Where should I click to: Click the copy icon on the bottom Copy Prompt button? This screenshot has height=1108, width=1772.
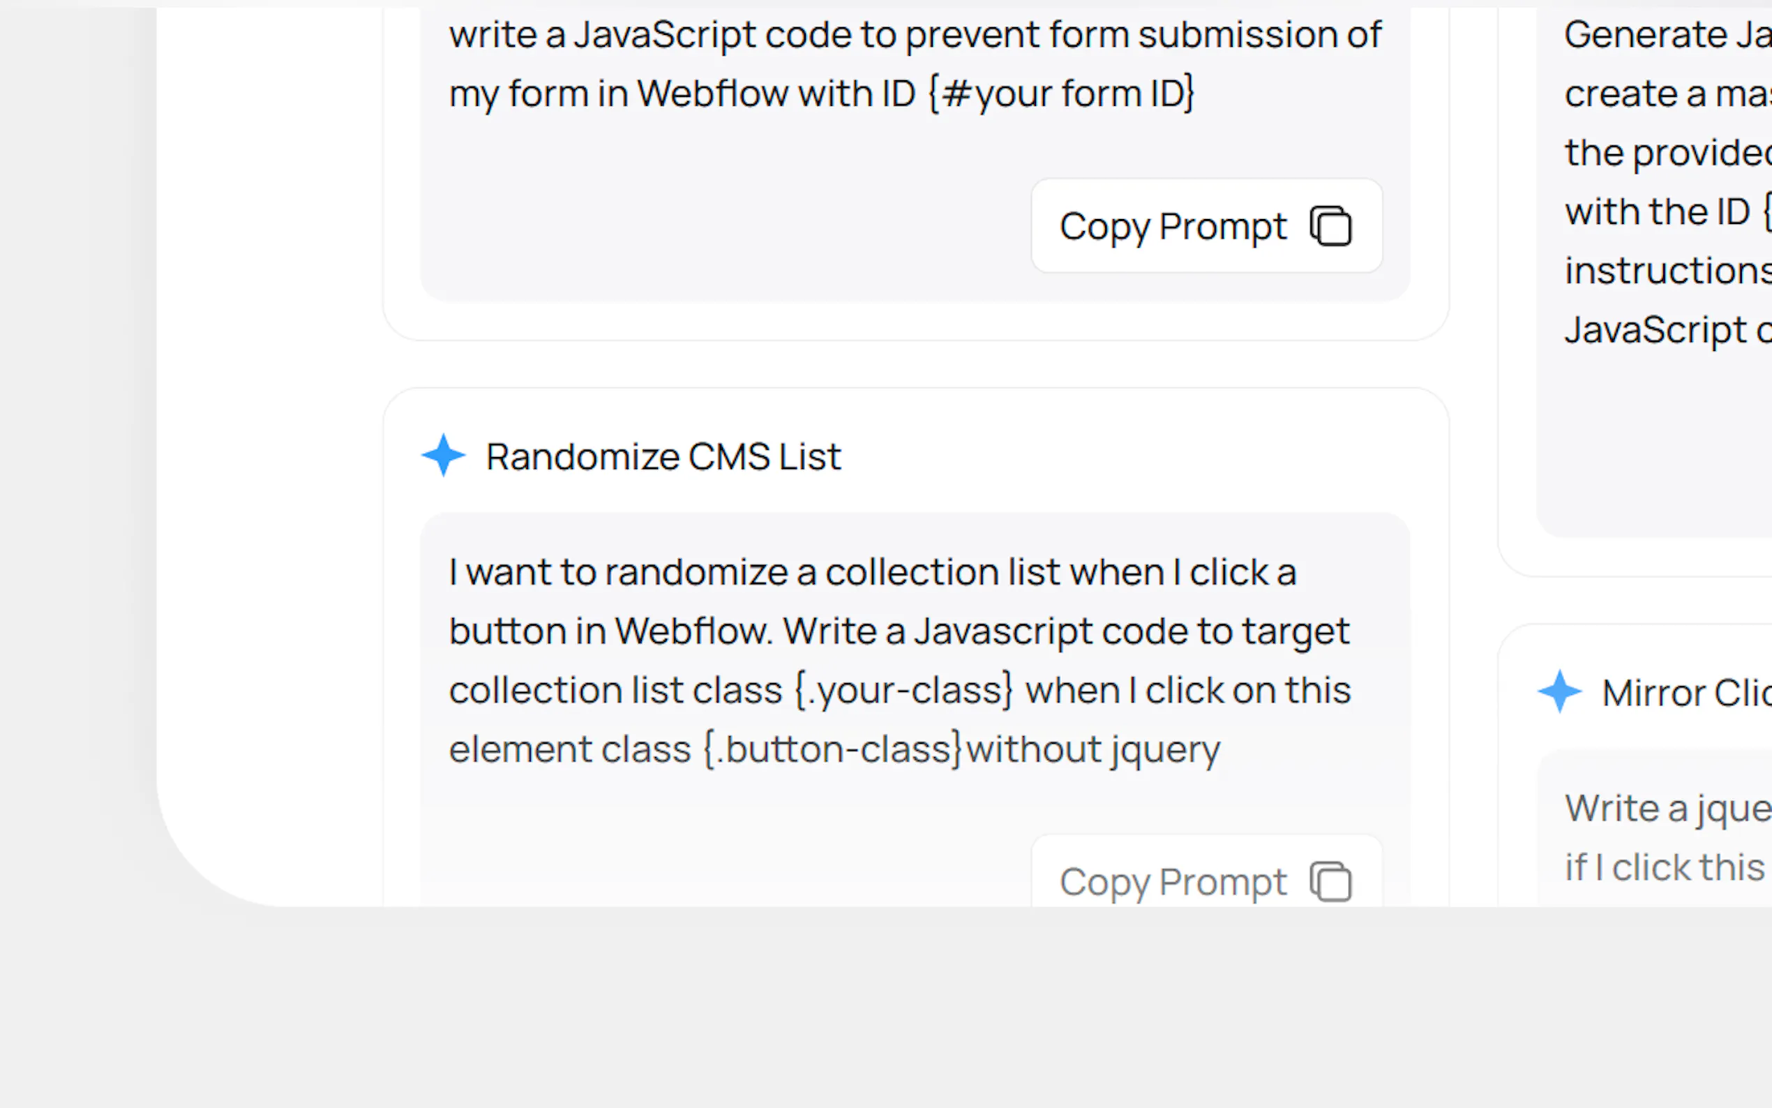coord(1329,881)
